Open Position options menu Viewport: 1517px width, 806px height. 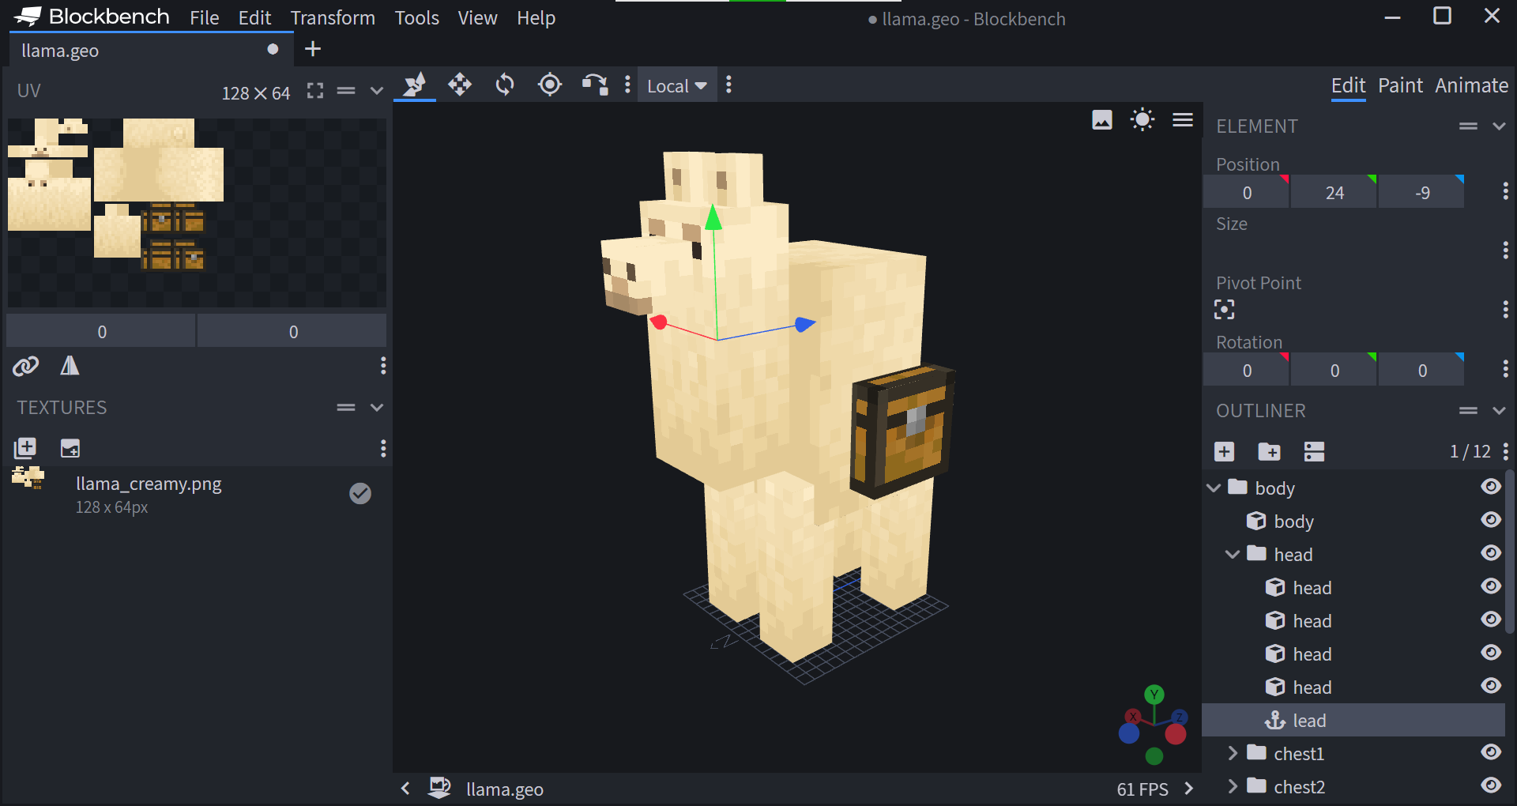point(1505,191)
